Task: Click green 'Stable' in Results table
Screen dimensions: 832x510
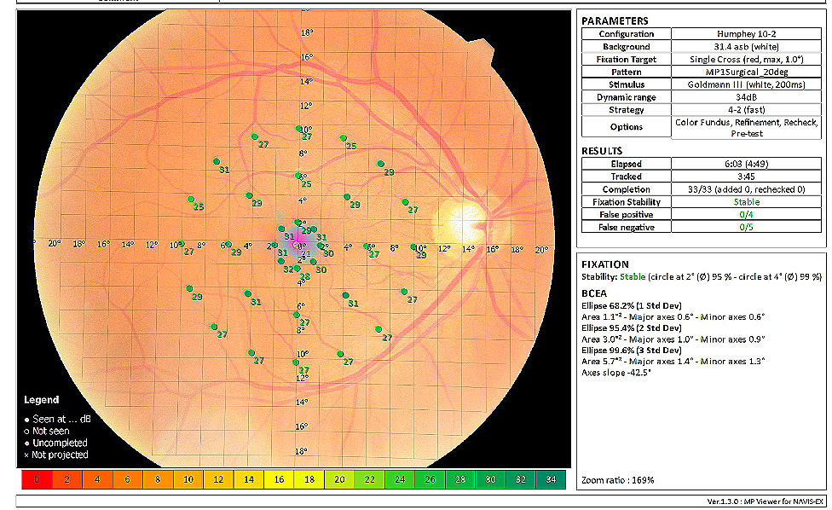Action: click(746, 201)
